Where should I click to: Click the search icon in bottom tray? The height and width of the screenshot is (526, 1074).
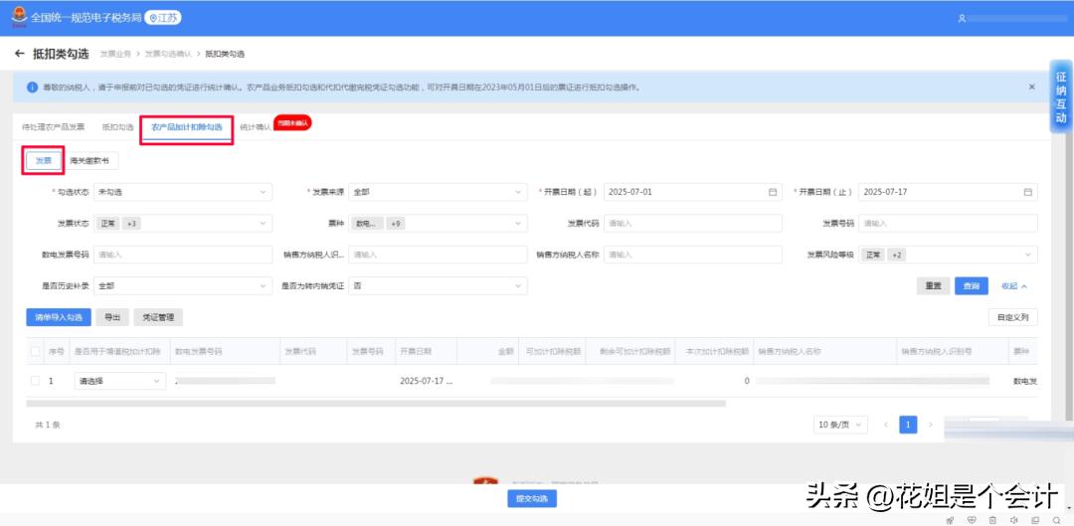(x=1057, y=520)
